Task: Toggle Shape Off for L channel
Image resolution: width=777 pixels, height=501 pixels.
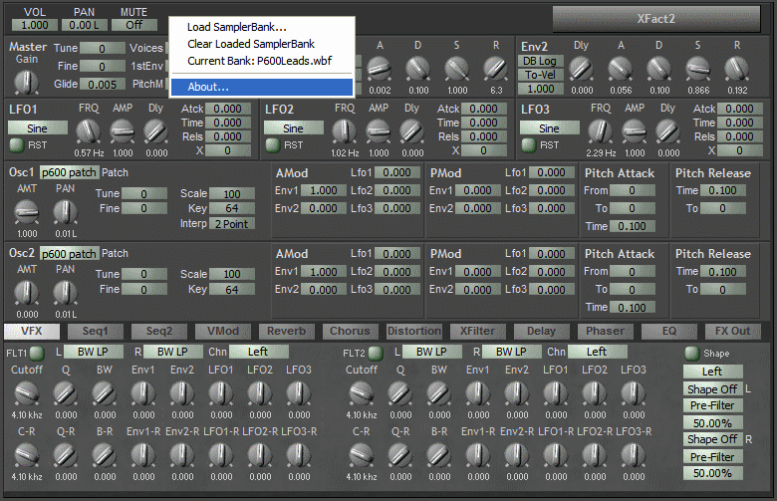Action: click(712, 389)
